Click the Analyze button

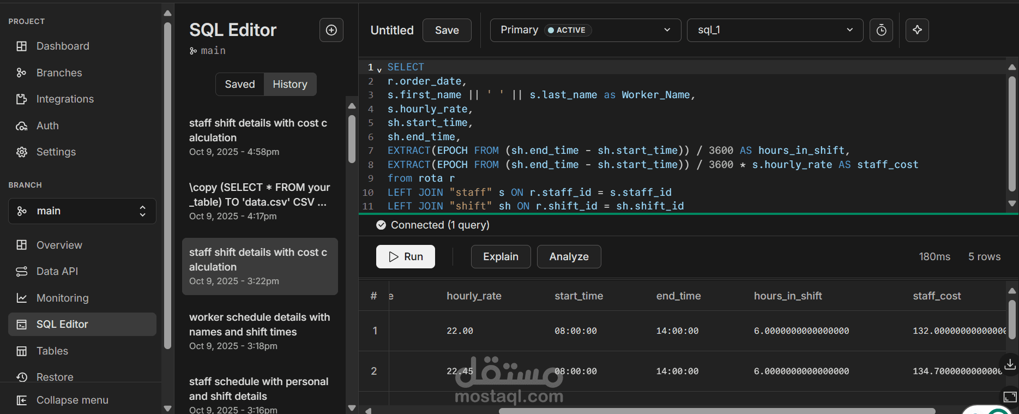pyautogui.click(x=569, y=256)
